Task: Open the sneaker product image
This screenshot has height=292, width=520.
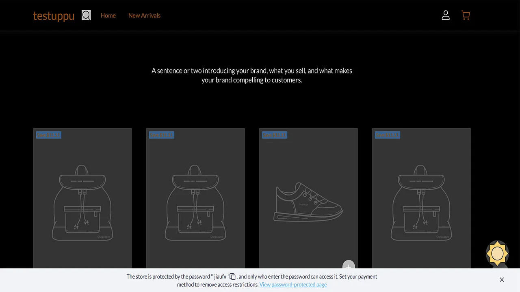Action: pos(308,199)
